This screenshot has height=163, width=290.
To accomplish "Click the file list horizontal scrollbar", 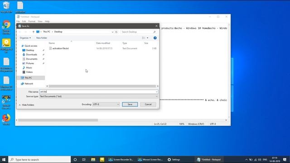I will pos(102,86).
